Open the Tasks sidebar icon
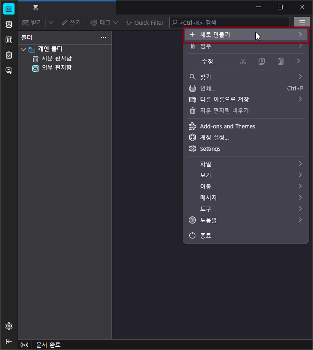 pyautogui.click(x=9, y=55)
